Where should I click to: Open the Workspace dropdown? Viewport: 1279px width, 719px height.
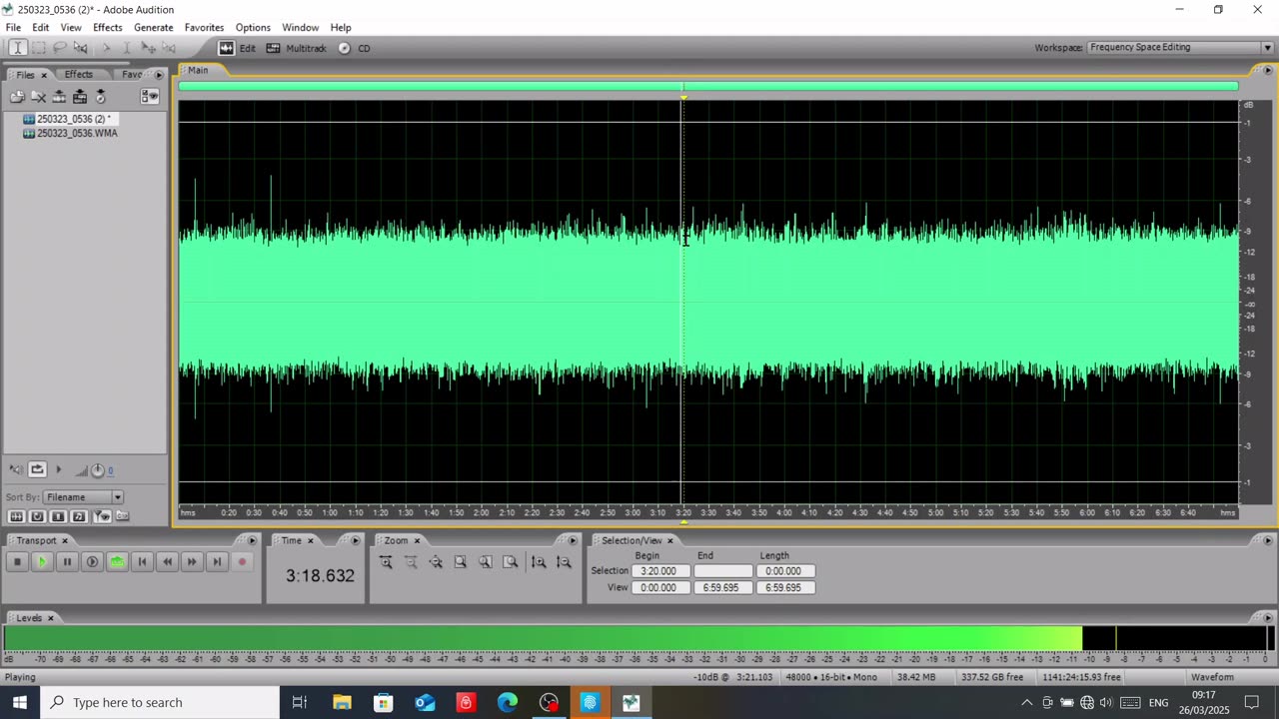(1180, 47)
